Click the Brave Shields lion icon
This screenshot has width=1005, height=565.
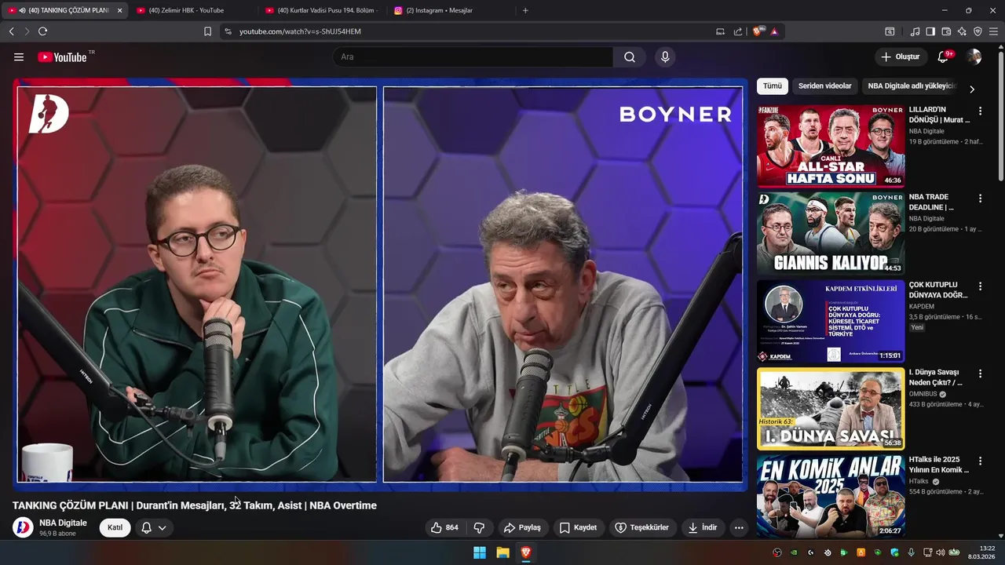click(757, 31)
